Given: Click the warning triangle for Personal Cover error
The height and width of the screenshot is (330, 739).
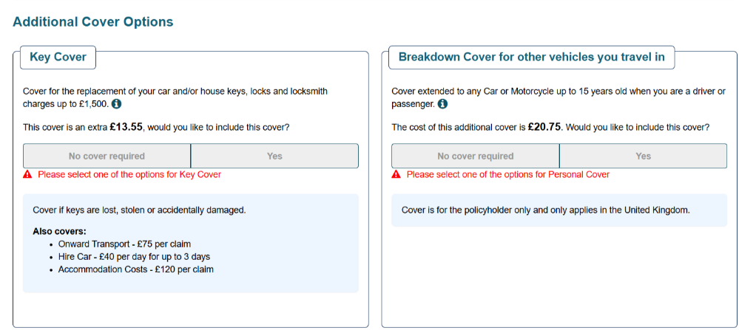Looking at the screenshot, I should pos(396,174).
